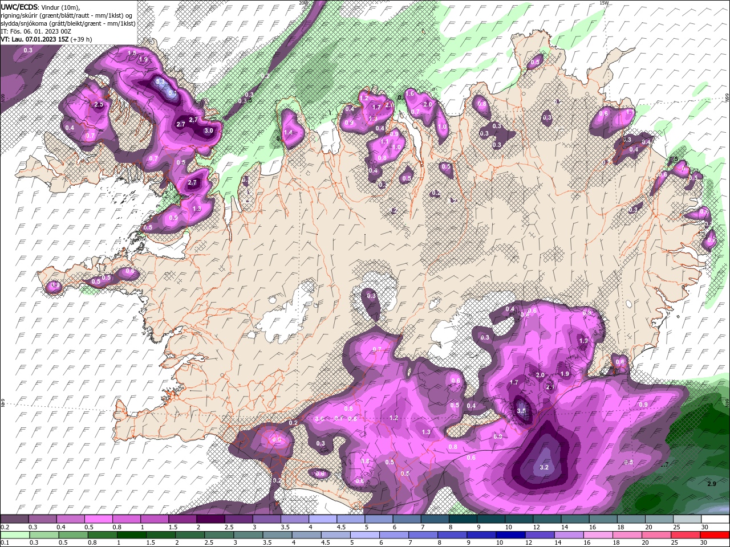Click the '0.1' label in the lower legend row
Viewport: 730px width, 547px height.
[x=5, y=543]
